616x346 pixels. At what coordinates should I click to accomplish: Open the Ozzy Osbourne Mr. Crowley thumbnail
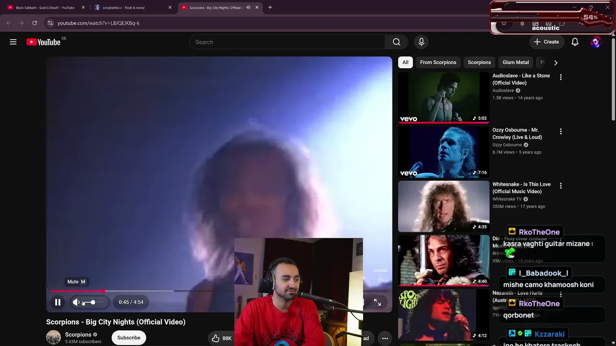tap(444, 152)
